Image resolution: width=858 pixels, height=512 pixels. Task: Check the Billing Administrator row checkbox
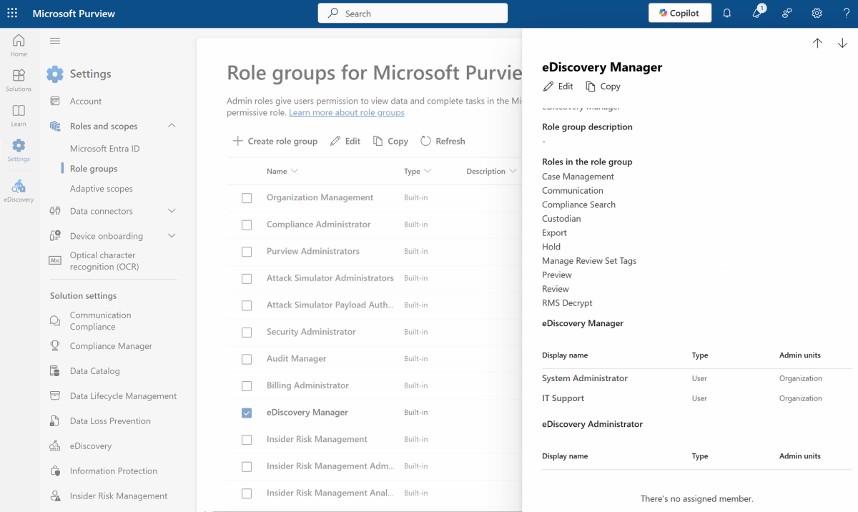point(247,385)
